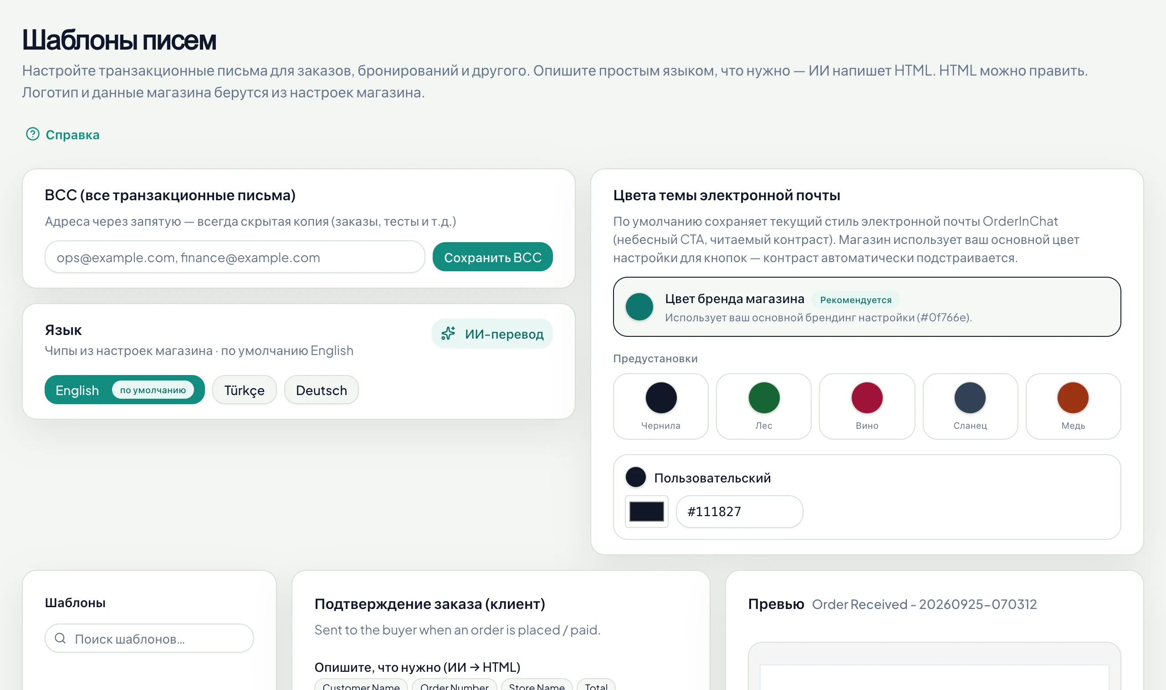Insert the Order Number variable chip
The image size is (1166, 690).
[454, 685]
